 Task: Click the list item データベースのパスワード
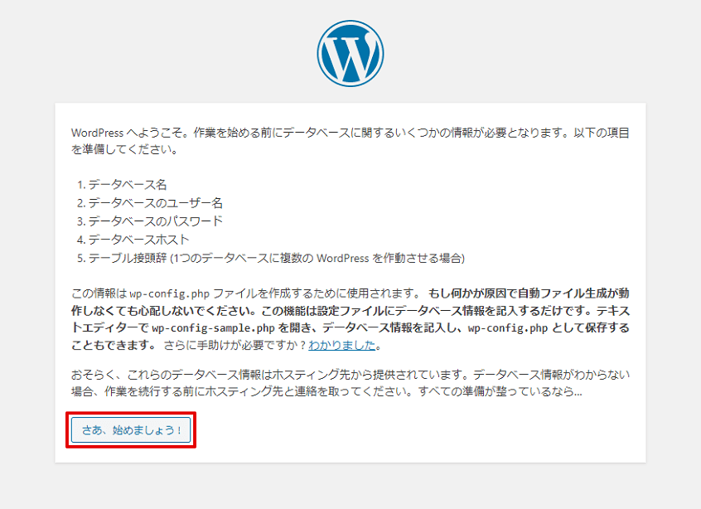click(x=155, y=221)
